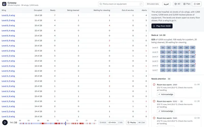204x127 pixels.
Task: Open the Level 3, G wing link
Action: point(8,117)
